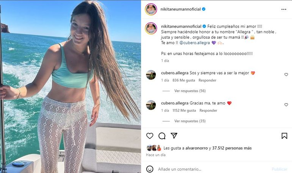
Task: Open the header profile picture story ring
Action: click(x=151, y=9)
